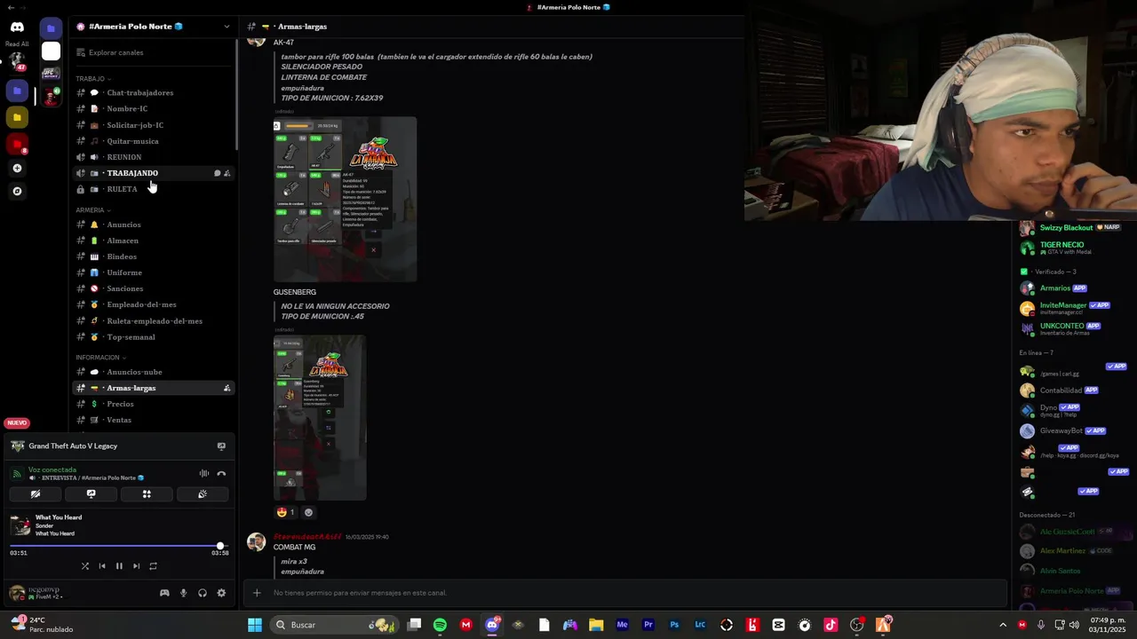Open the Almacen channel
The height and width of the screenshot is (639, 1137).
[153, 241]
